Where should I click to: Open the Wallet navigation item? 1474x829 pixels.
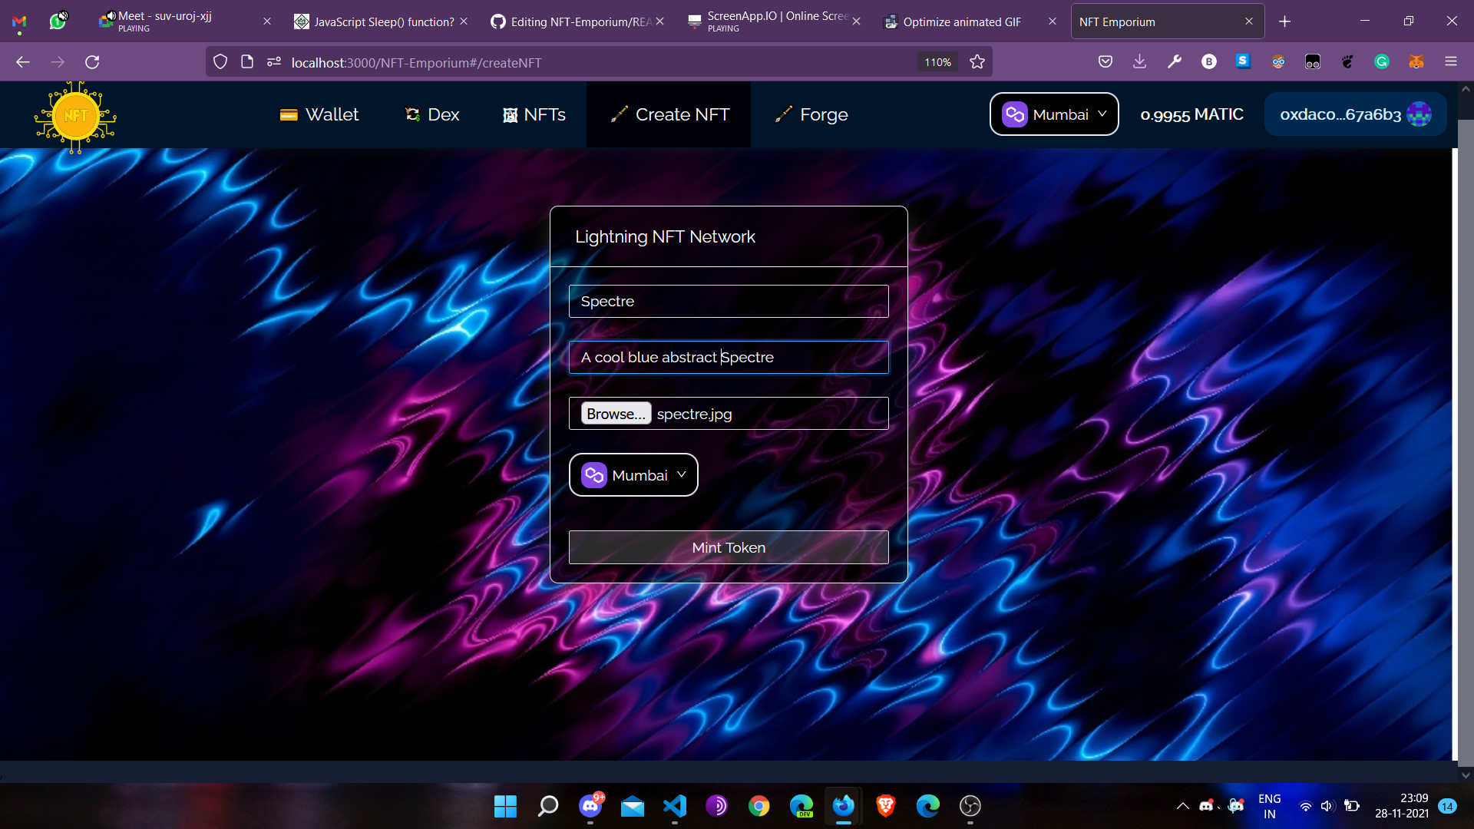pyautogui.click(x=319, y=114)
